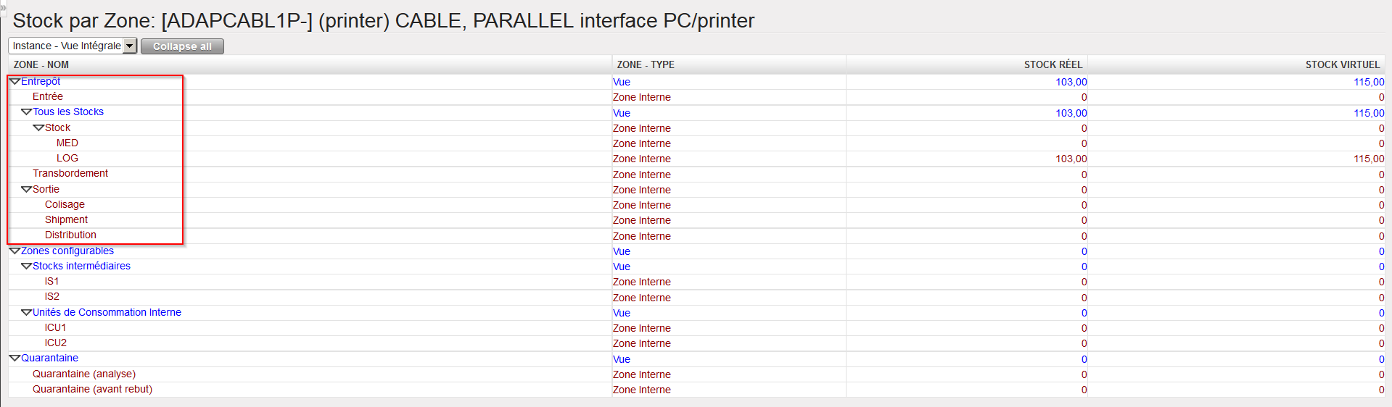Open the ICU1 zone entry

55,328
